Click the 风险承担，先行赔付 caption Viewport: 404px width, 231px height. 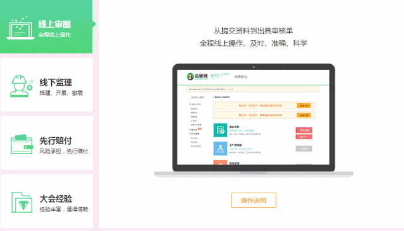tap(64, 151)
